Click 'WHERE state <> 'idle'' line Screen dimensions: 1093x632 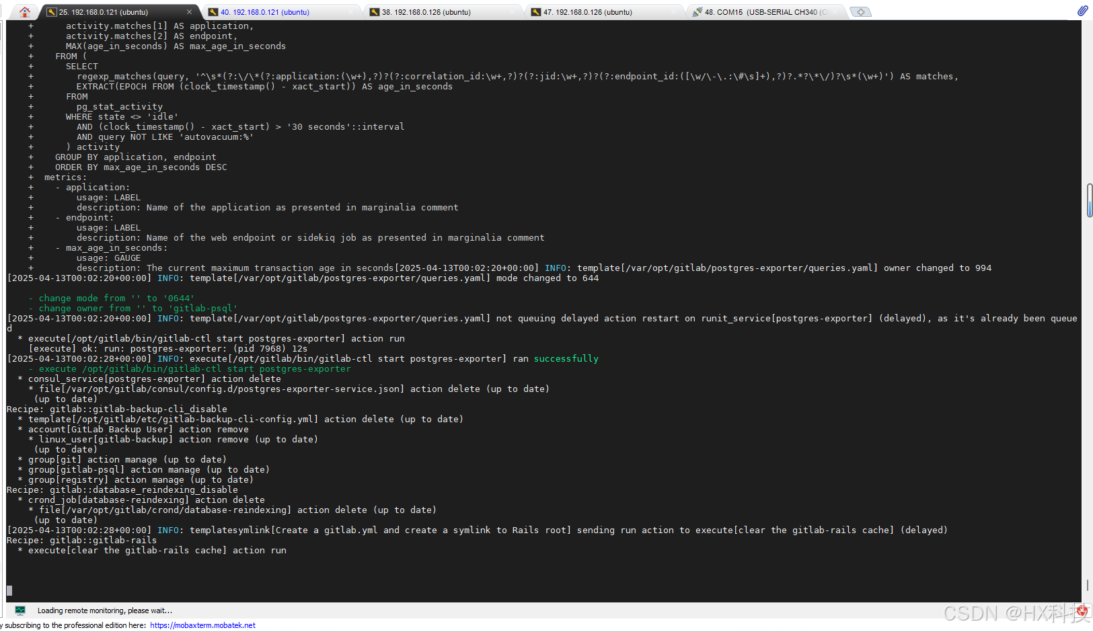coord(122,117)
